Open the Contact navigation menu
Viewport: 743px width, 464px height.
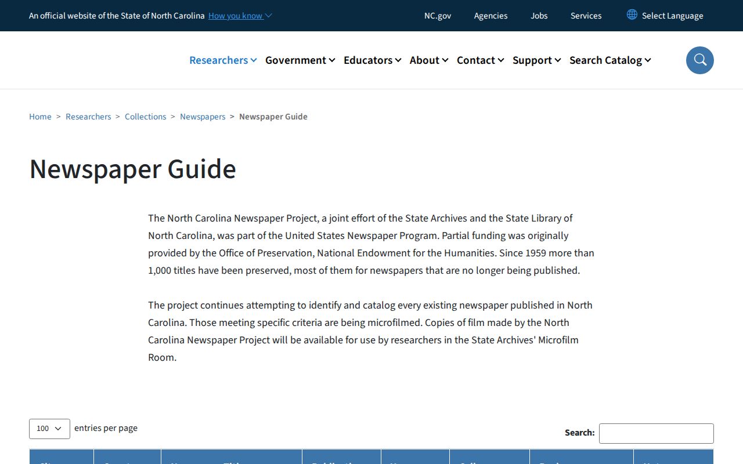(481, 60)
